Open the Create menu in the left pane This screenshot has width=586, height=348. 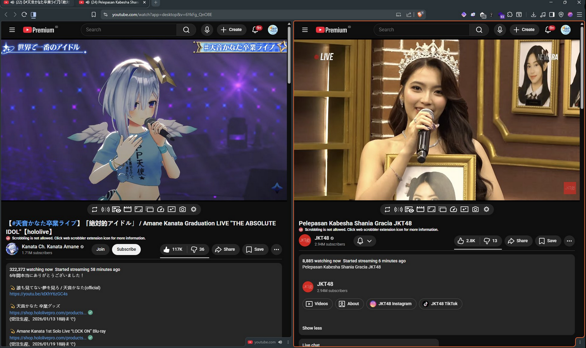tap(231, 30)
